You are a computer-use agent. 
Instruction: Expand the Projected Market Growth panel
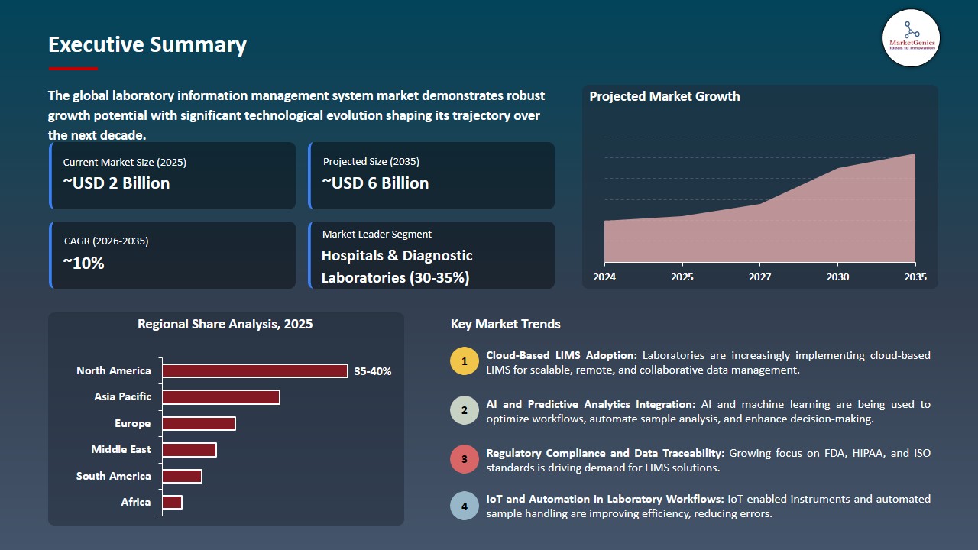pyautogui.click(x=759, y=186)
